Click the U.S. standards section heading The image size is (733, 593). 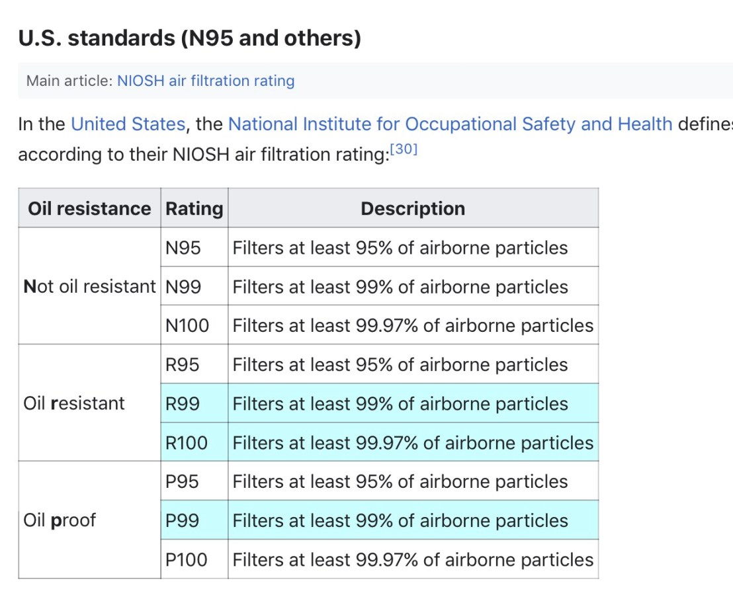coord(190,39)
